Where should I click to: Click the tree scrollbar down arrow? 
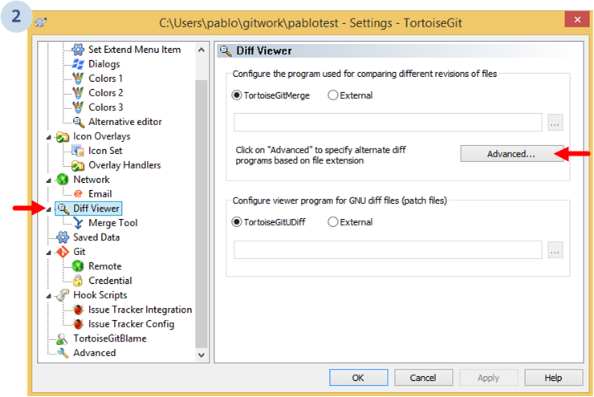click(x=201, y=355)
